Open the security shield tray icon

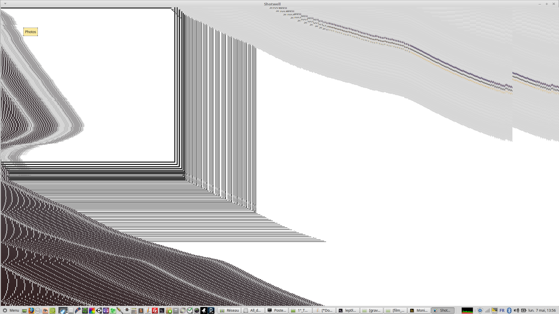tap(480, 311)
